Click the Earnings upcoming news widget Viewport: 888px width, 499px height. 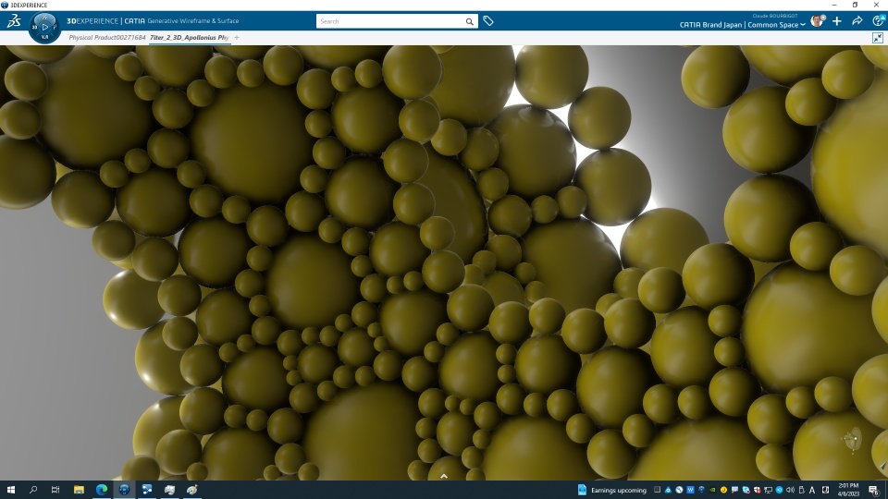point(611,490)
